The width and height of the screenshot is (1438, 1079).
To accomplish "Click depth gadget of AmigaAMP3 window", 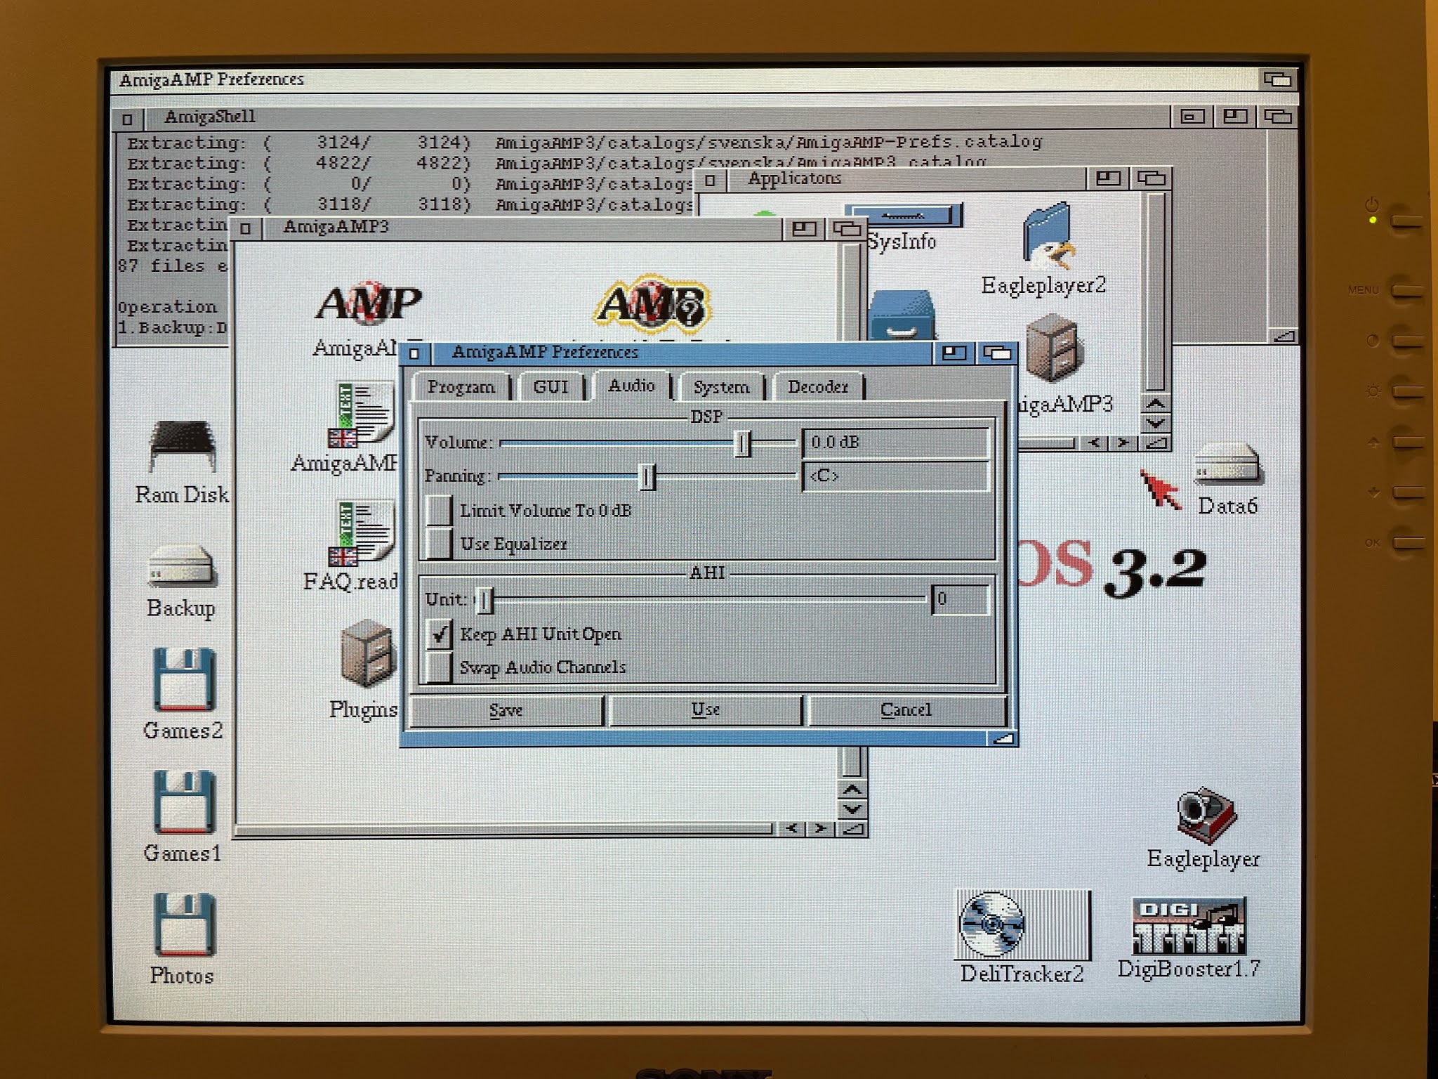I will pyautogui.click(x=847, y=228).
